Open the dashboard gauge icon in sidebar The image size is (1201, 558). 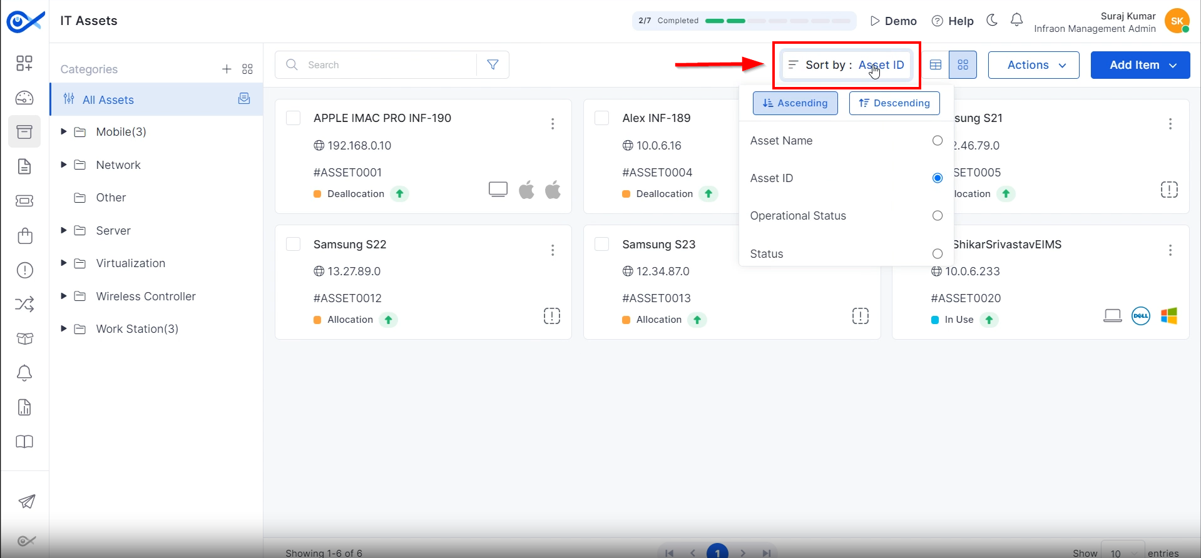tap(24, 98)
